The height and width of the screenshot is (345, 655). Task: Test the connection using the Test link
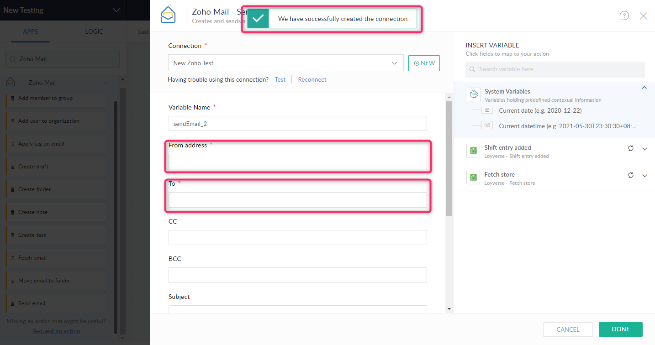(x=280, y=79)
